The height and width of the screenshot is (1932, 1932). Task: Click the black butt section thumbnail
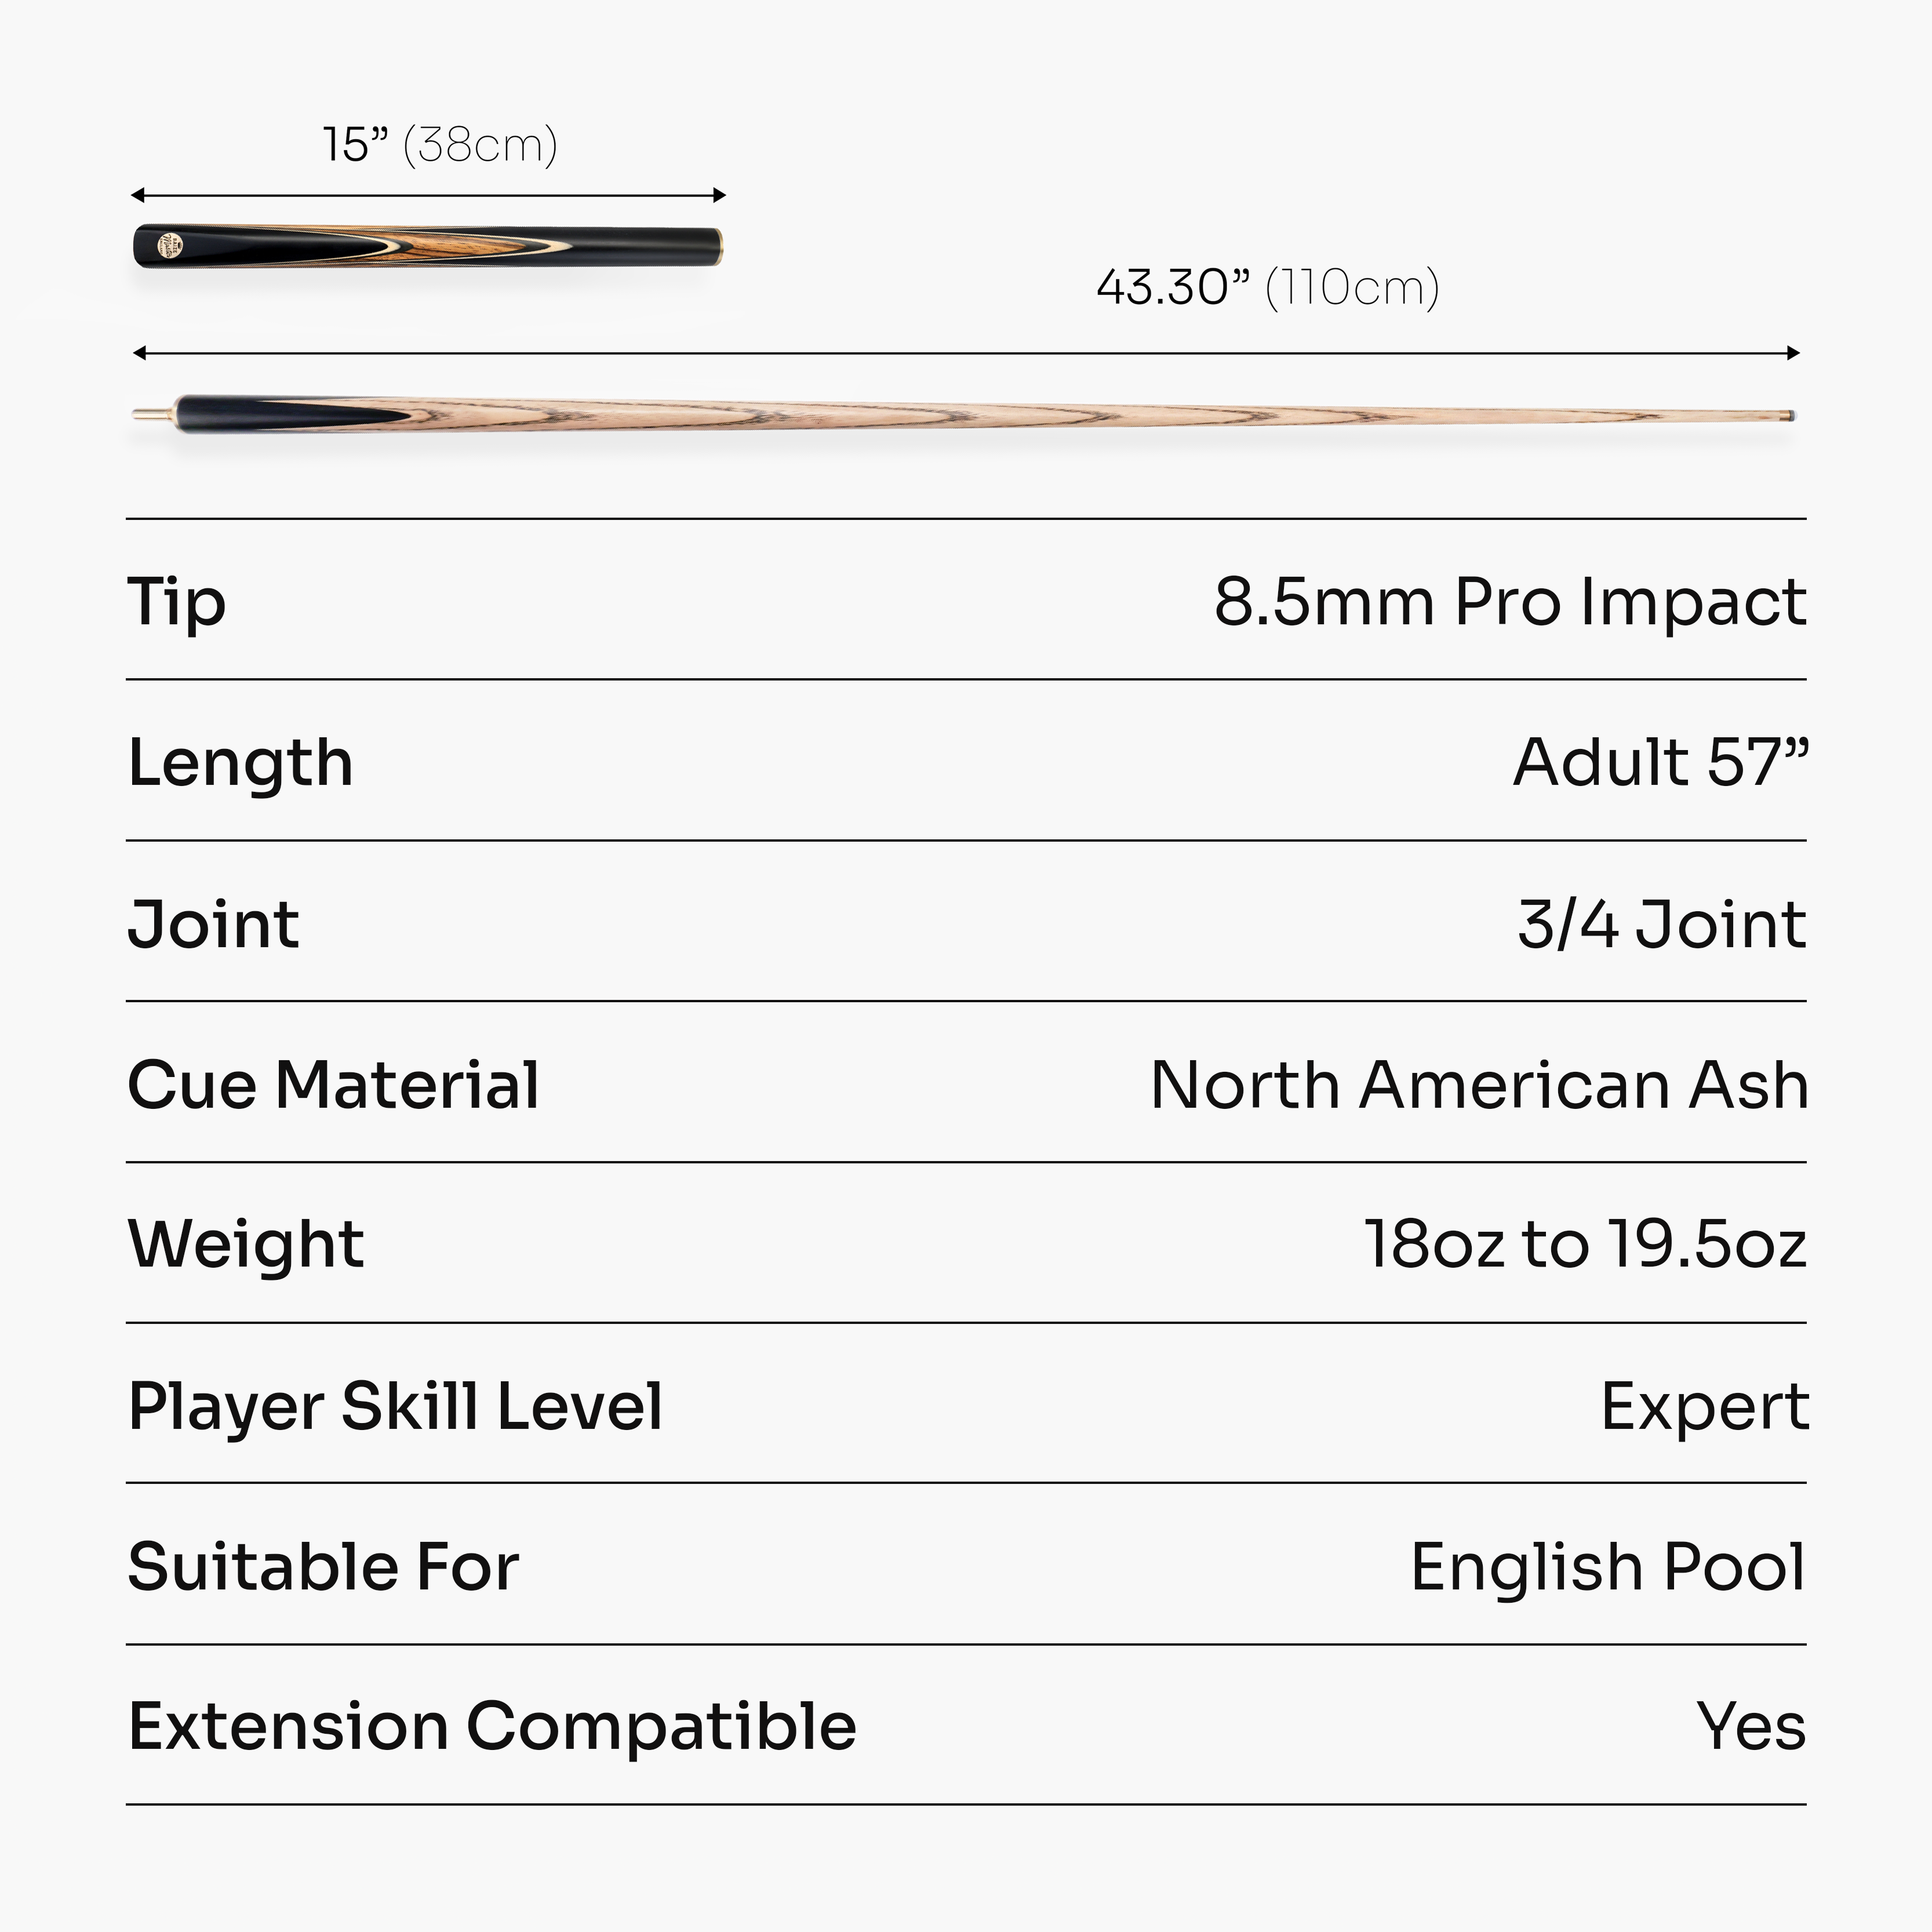click(x=428, y=247)
